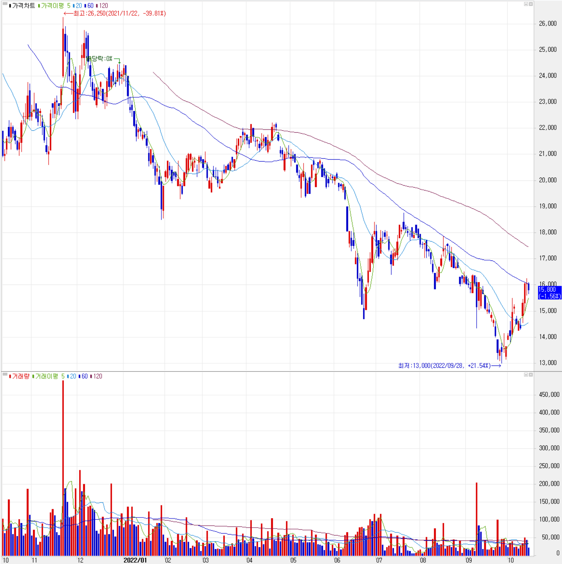Select the price 20-day moving average legend

coord(77,6)
